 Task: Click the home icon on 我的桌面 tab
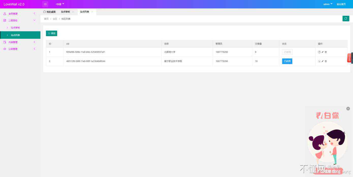point(44,12)
